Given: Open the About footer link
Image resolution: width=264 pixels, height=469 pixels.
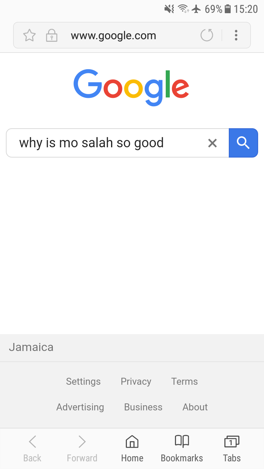Looking at the screenshot, I should click(195, 407).
